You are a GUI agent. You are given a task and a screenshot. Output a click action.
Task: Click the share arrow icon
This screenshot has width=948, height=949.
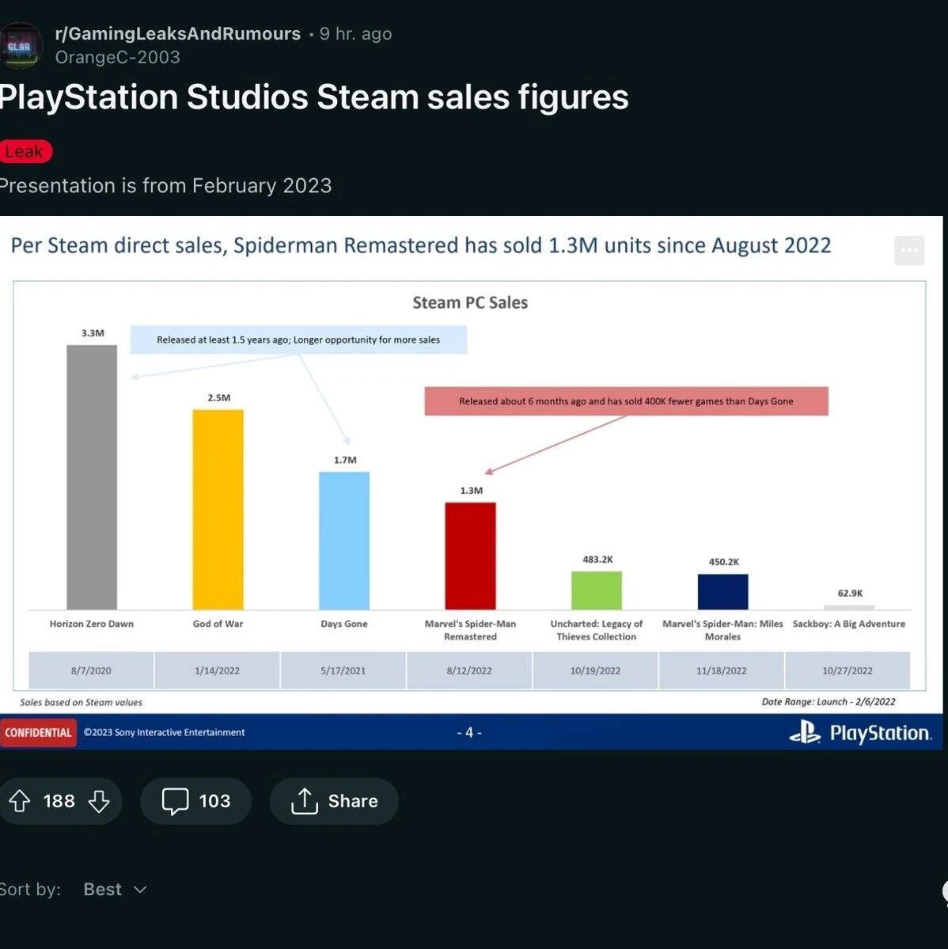pyautogui.click(x=305, y=801)
